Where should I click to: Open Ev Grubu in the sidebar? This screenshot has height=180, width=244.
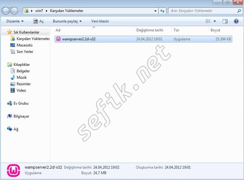pos(21,103)
